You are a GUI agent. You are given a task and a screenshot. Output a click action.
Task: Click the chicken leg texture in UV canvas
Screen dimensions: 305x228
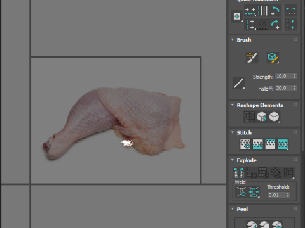coord(114,123)
